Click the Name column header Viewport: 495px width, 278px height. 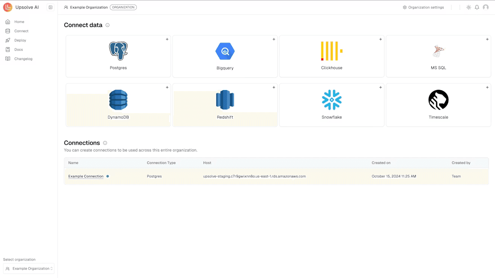73,163
